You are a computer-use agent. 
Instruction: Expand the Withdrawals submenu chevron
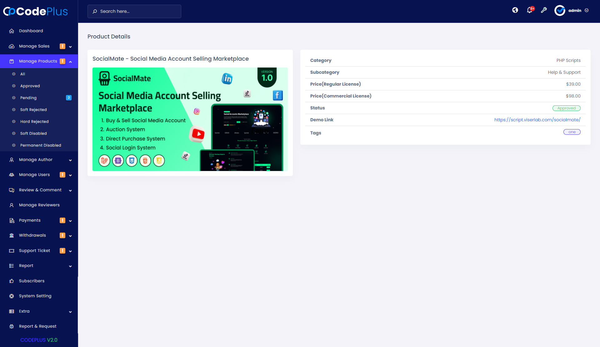70,236
